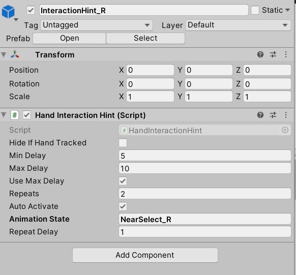Toggle the InteractionHint_R active checkbox
Viewport: 296px width, 275px height.
31,10
